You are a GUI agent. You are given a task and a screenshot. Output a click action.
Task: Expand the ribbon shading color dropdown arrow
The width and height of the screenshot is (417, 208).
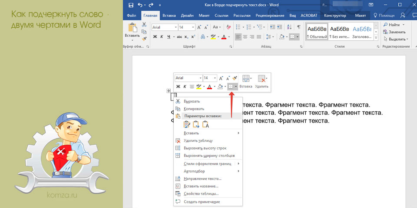(287, 36)
